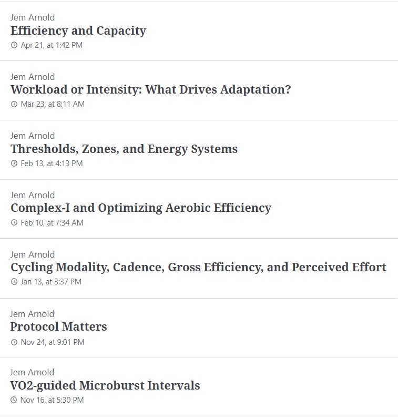Click clock icon beside Nov 16 date
398x419 pixels.
(14, 400)
